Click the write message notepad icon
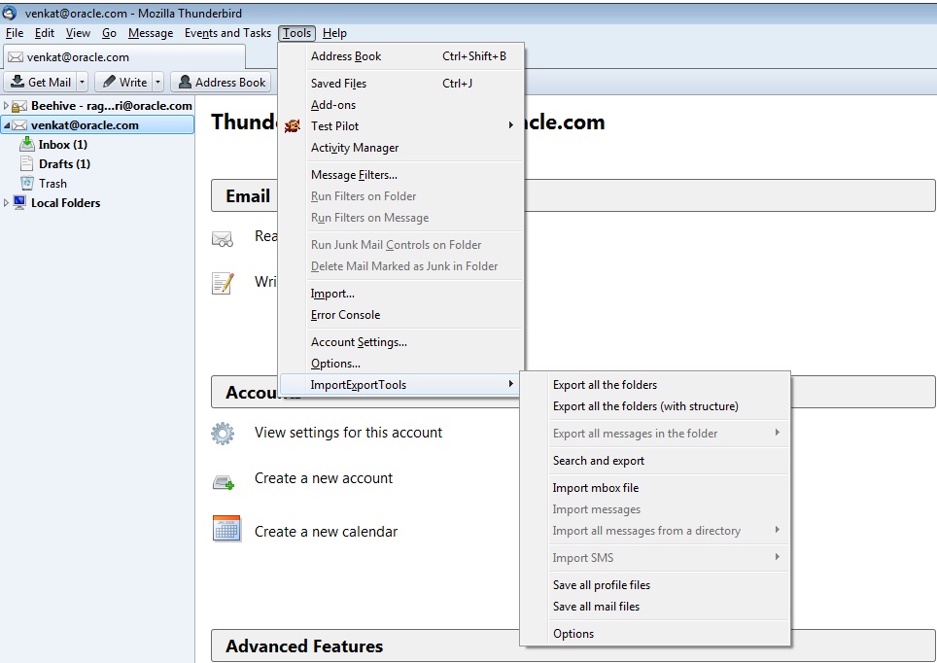Image resolution: width=937 pixels, height=663 pixels. point(223,283)
